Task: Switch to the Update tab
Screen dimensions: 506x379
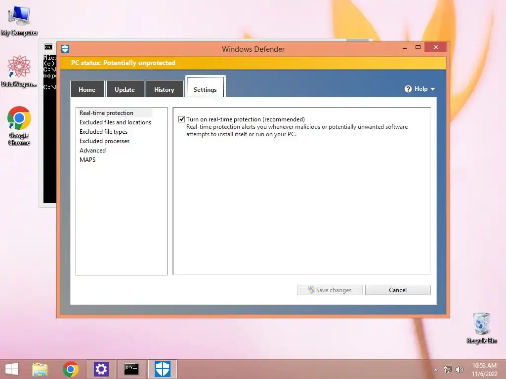Action: [x=125, y=89]
